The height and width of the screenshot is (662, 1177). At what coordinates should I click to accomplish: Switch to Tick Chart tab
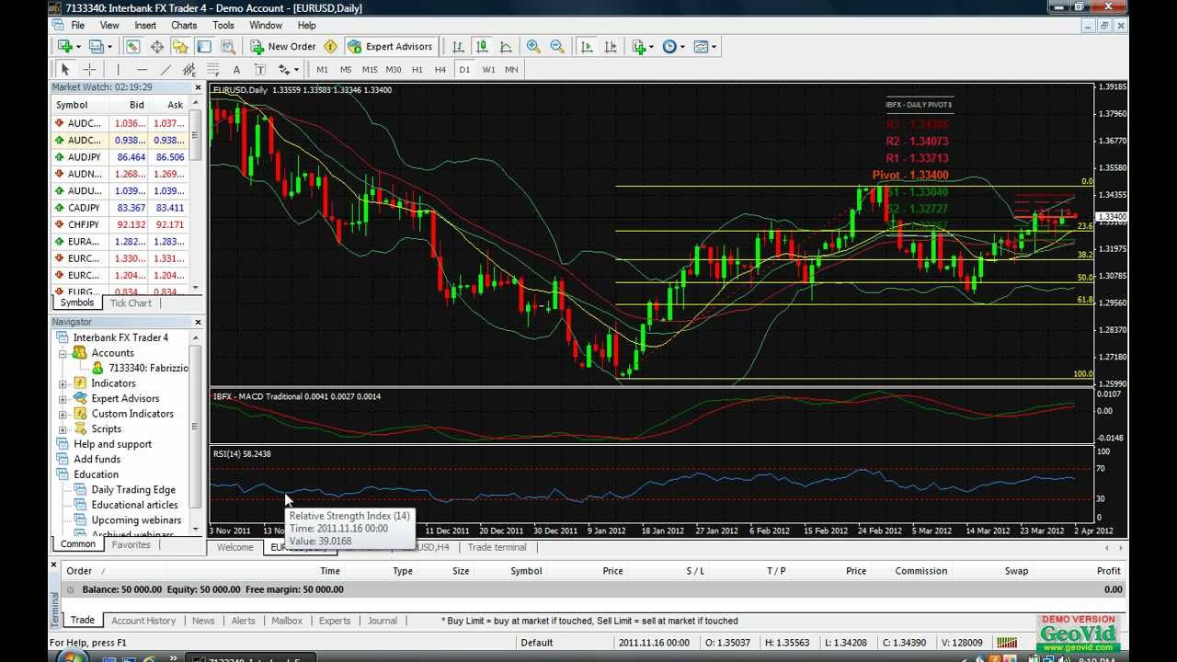[x=131, y=302]
